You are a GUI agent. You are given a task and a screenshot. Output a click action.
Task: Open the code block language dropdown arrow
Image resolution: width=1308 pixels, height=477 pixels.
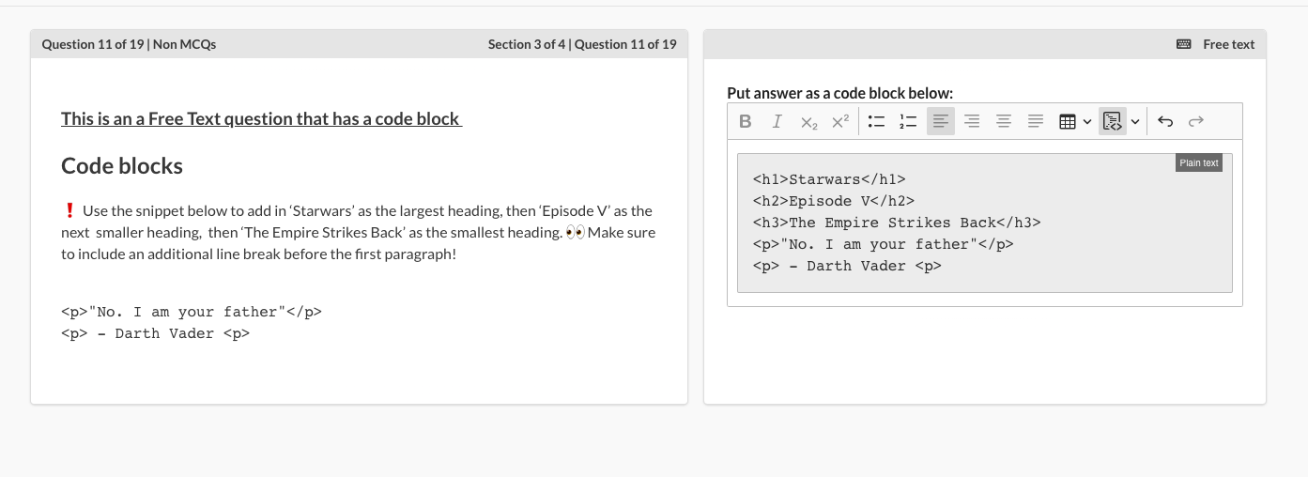[x=1134, y=121]
